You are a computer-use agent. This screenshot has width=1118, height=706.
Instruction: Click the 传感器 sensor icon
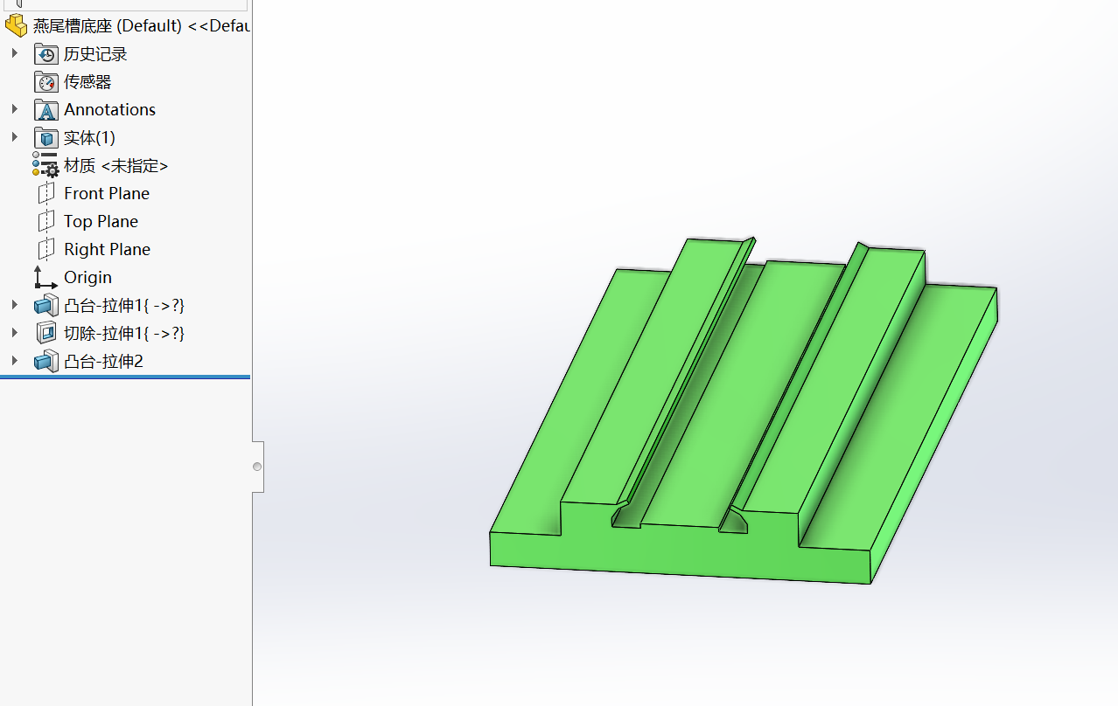(x=46, y=82)
